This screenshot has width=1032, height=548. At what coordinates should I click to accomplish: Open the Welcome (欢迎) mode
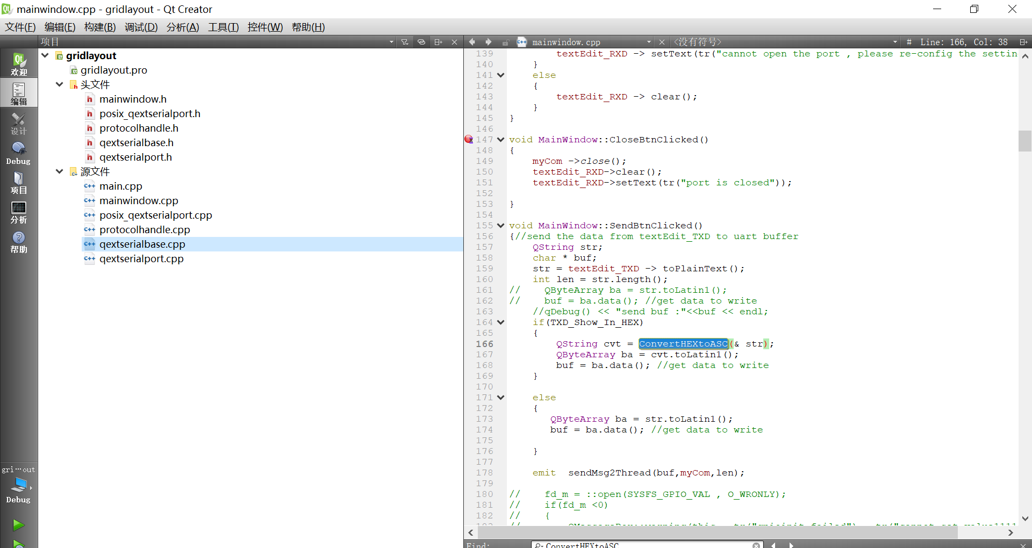[19, 64]
